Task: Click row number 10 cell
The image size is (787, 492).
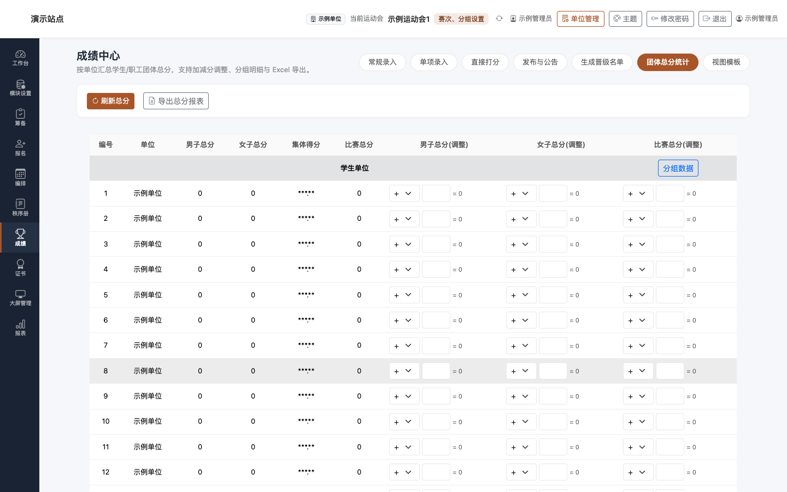Action: (105, 421)
